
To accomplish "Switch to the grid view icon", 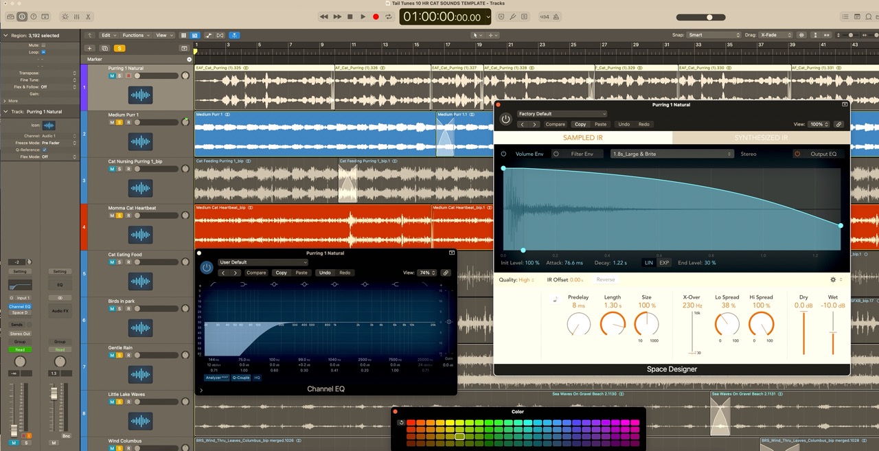I will [183, 35].
